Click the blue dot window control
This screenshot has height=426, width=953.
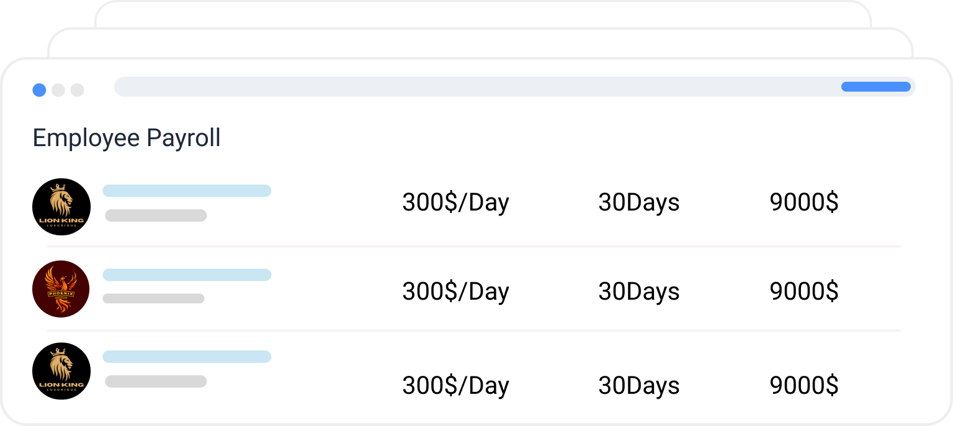coord(39,90)
